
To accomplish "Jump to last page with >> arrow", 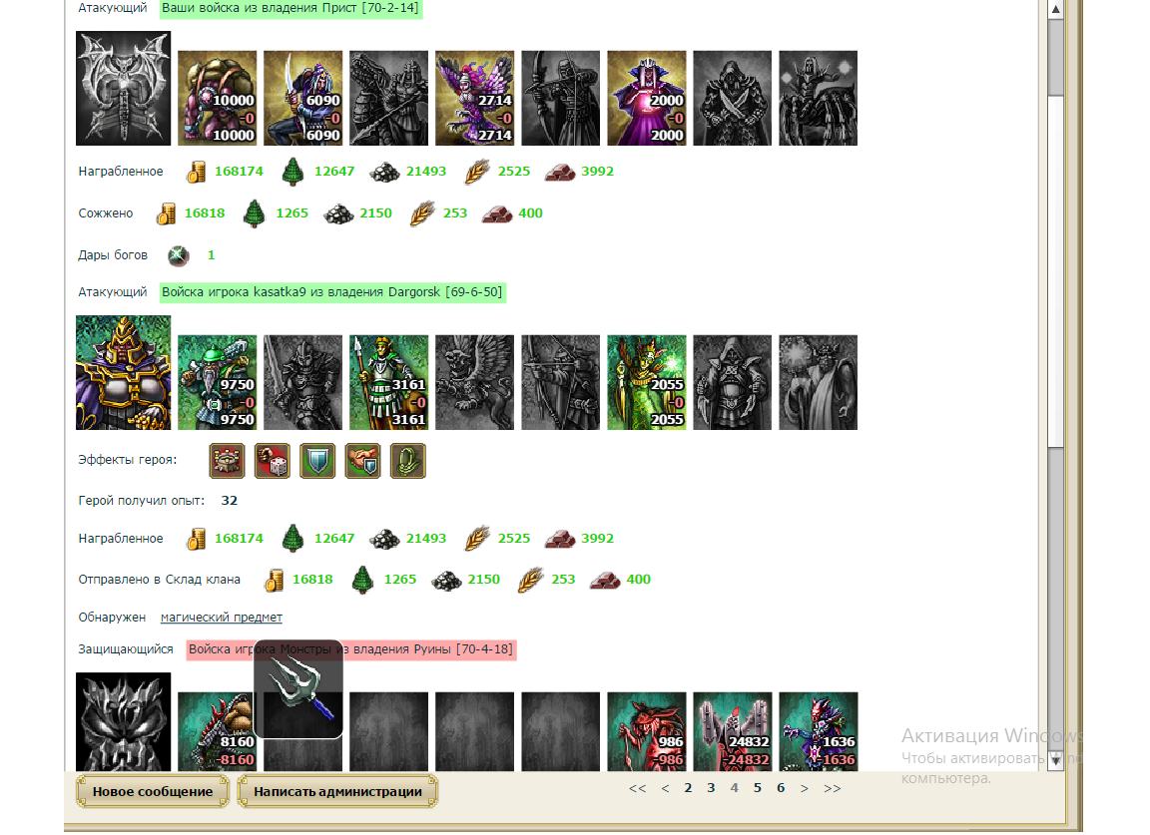I will (833, 788).
